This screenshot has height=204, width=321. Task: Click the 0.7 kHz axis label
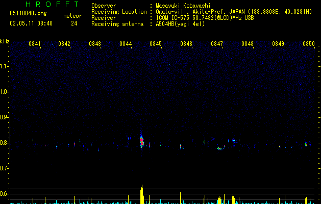coord(4,168)
